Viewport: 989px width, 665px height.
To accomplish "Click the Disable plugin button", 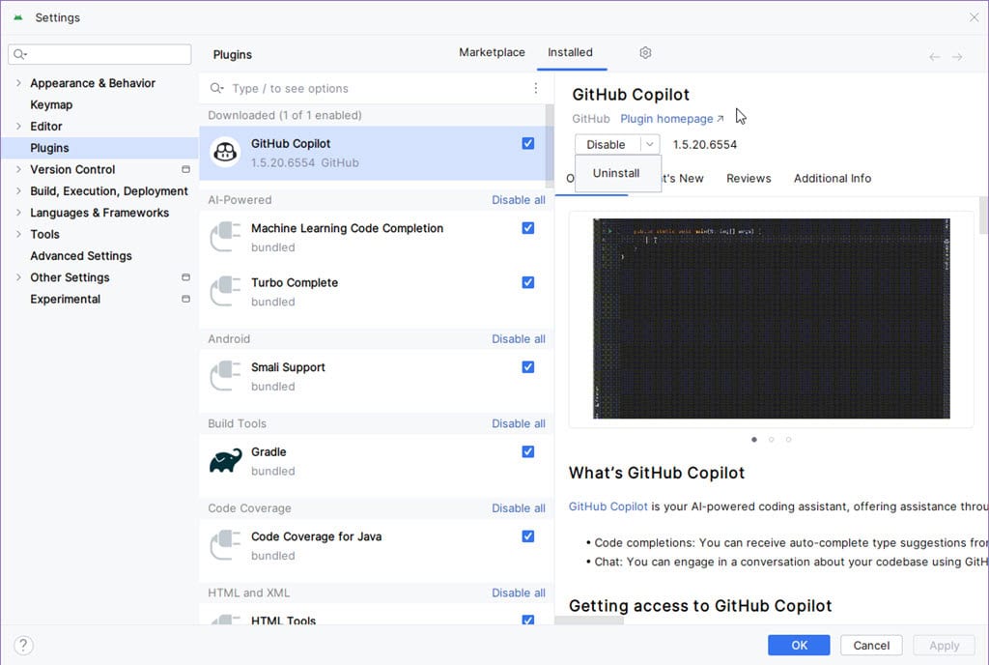I will click(607, 144).
